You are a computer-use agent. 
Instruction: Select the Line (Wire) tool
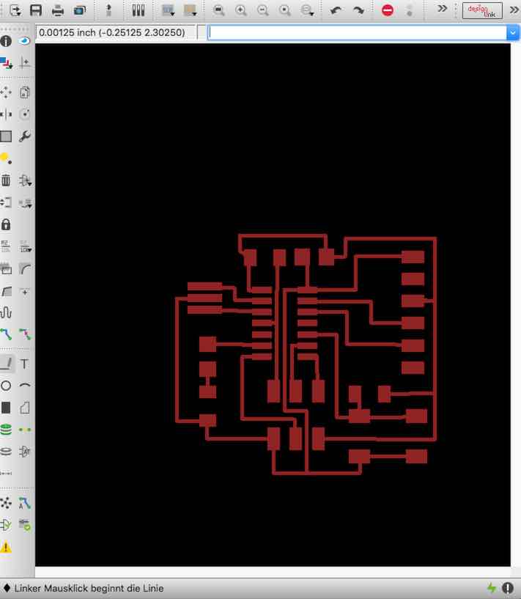click(x=7, y=364)
